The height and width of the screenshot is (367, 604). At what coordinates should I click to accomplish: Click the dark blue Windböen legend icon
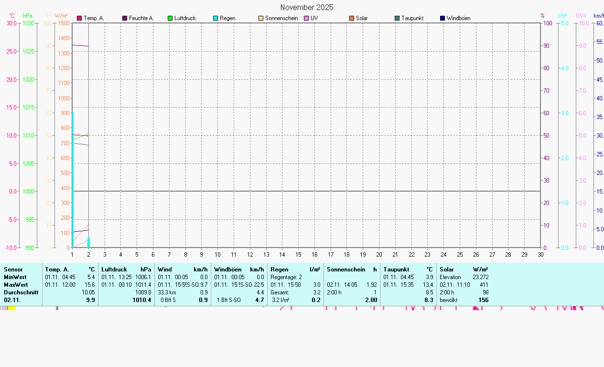(x=443, y=18)
